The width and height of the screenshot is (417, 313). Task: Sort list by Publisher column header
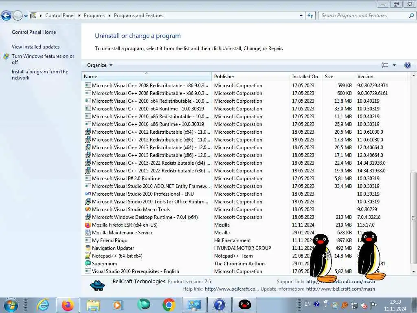click(x=250, y=76)
